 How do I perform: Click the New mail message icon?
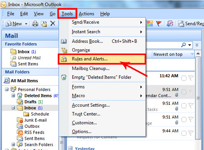(8, 24)
